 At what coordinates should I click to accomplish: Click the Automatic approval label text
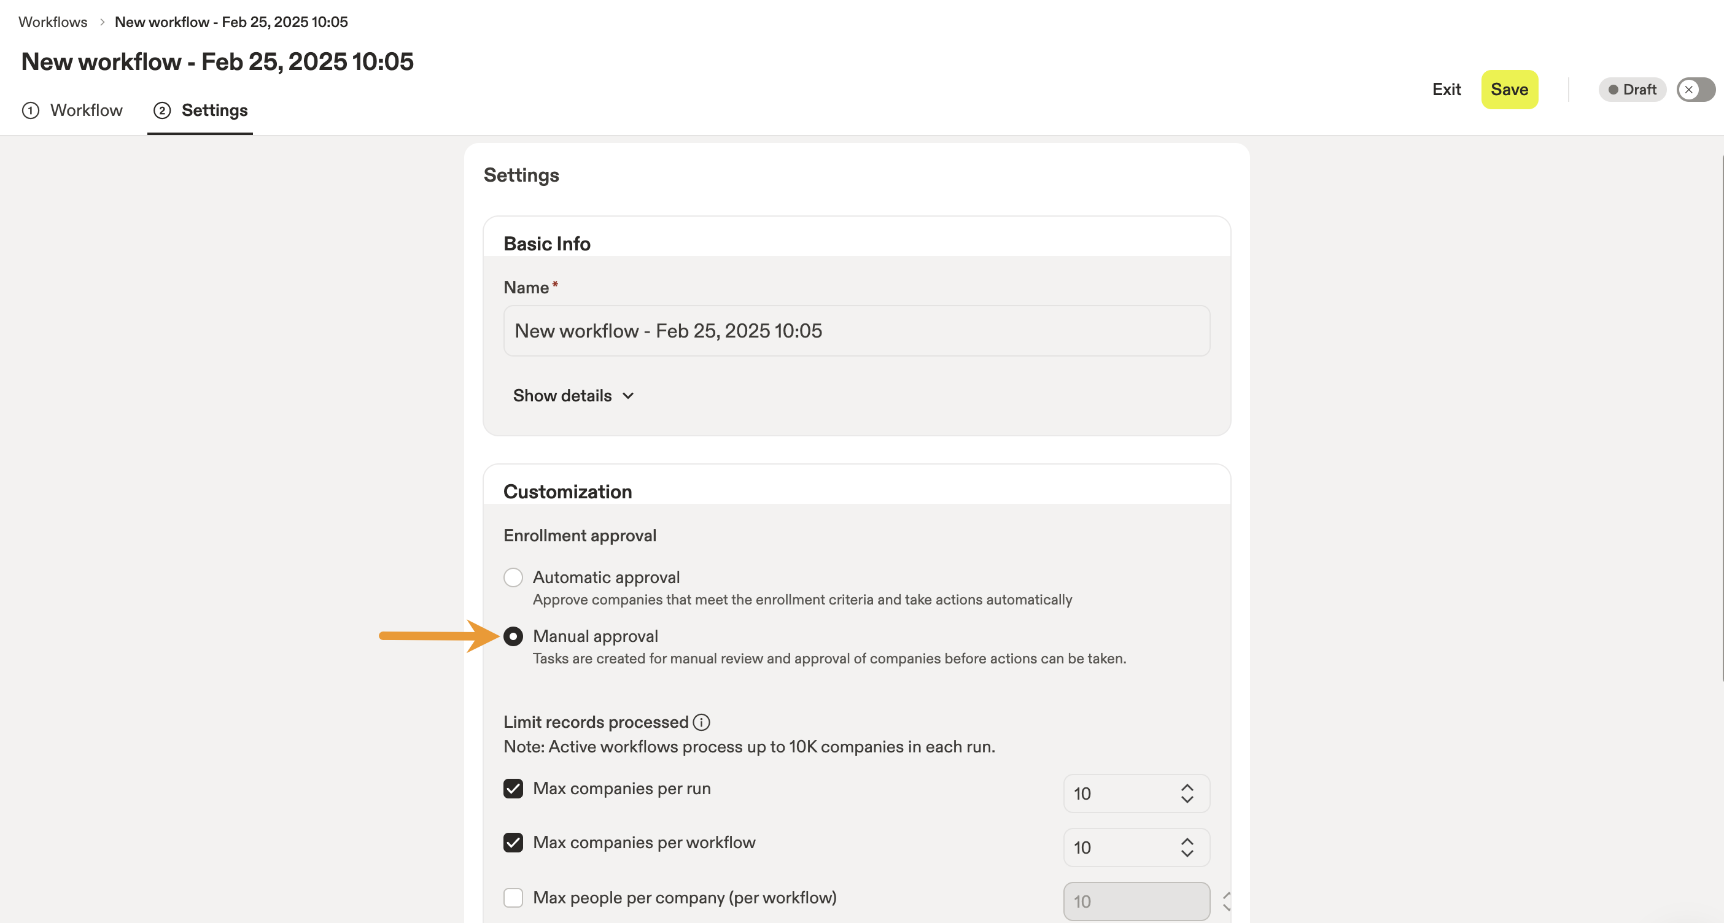point(606,577)
